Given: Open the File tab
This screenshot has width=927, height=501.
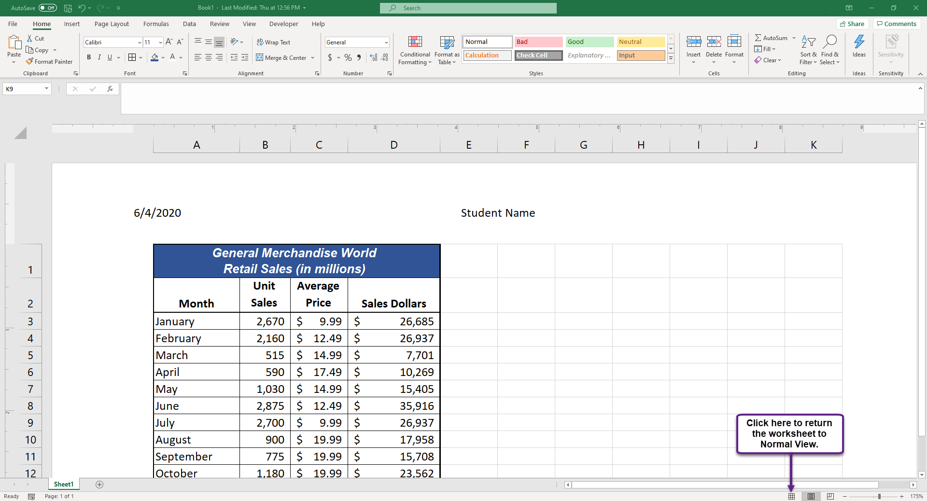Looking at the screenshot, I should (x=13, y=24).
